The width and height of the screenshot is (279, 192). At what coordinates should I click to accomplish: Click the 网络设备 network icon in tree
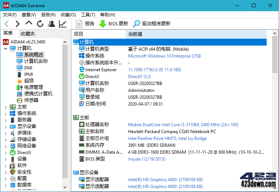13,146
